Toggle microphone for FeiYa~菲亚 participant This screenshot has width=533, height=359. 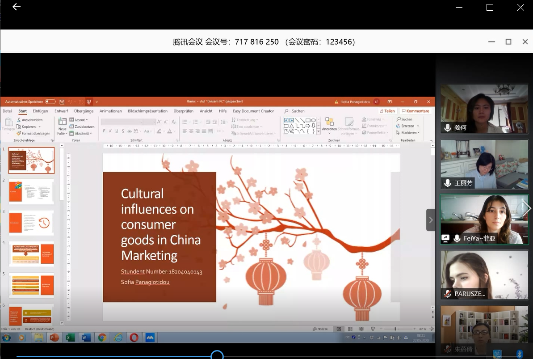pos(457,238)
